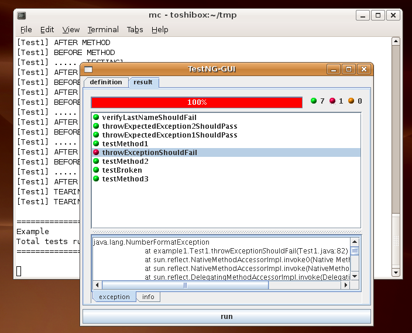Open the Tabs menu in terminal
The height and width of the screenshot is (333, 412).
[x=135, y=30]
